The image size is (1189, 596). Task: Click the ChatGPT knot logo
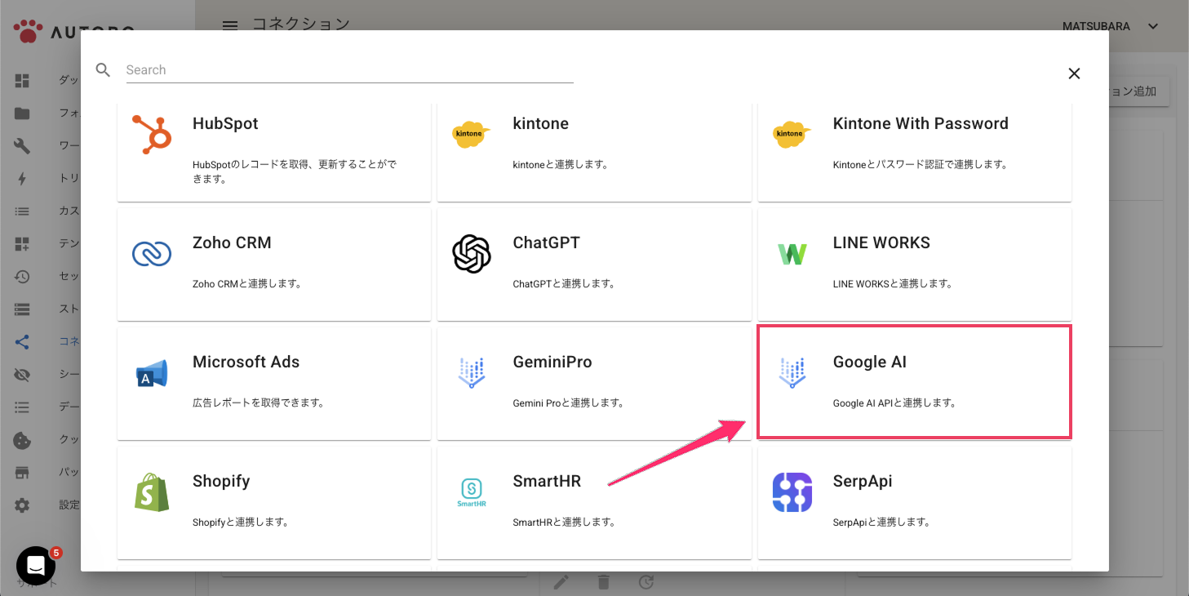pos(472,254)
